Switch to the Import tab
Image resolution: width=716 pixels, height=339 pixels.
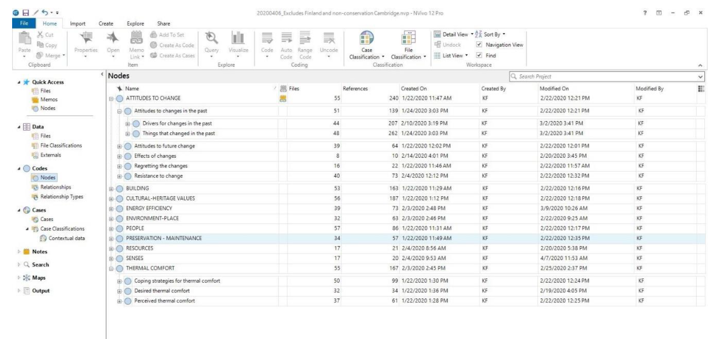coord(78,24)
